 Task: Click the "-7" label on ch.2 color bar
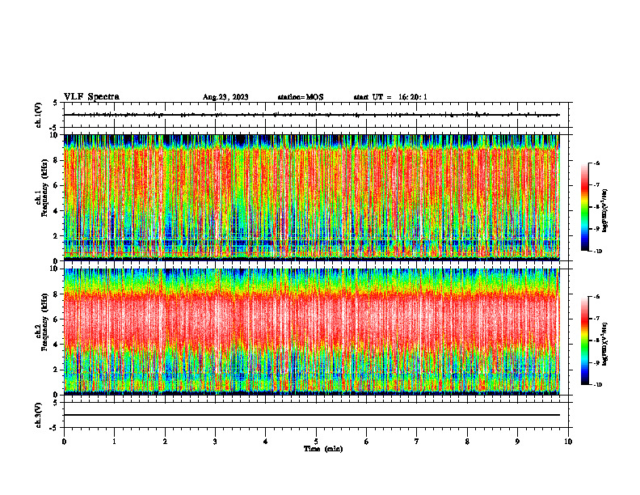pyautogui.click(x=596, y=319)
